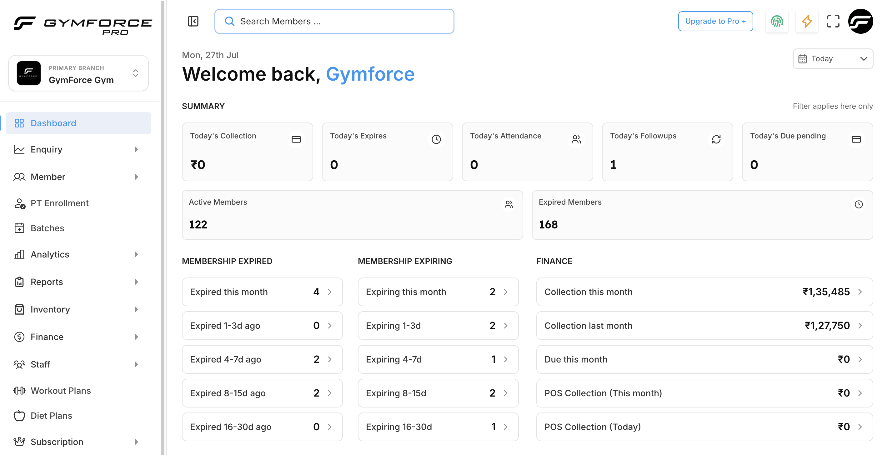Screen dimensions: 882x455
Task: Open the Expired this month row
Action: (262, 292)
